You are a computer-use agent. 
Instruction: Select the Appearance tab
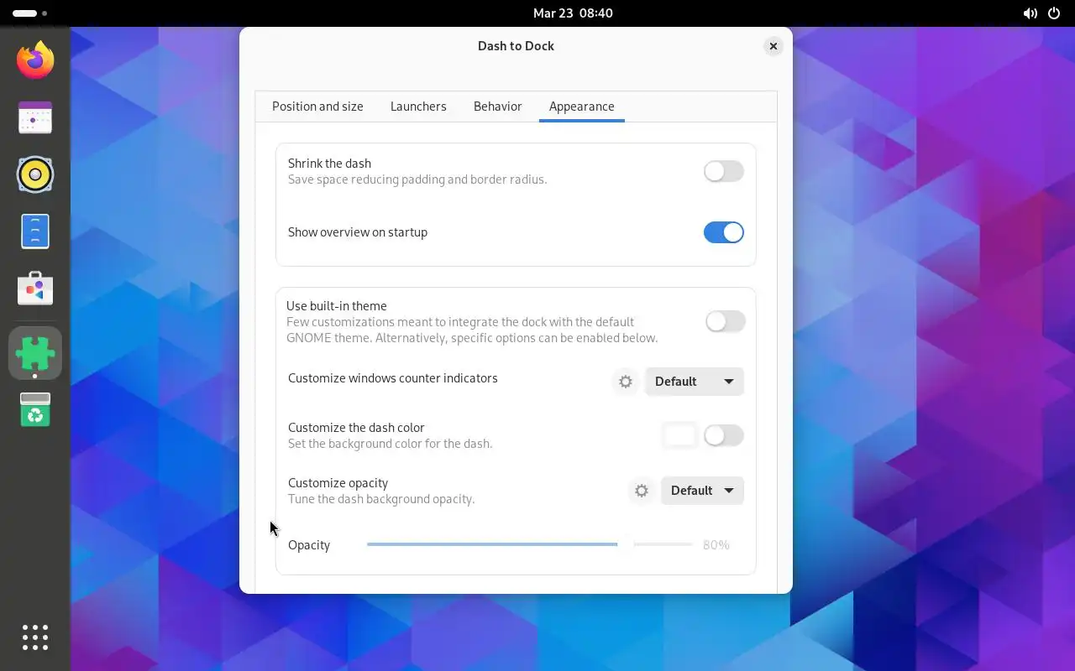[582, 107]
